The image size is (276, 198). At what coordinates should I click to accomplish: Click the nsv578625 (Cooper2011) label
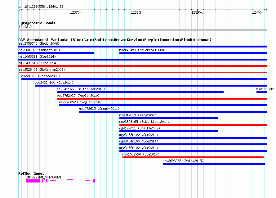point(99,109)
